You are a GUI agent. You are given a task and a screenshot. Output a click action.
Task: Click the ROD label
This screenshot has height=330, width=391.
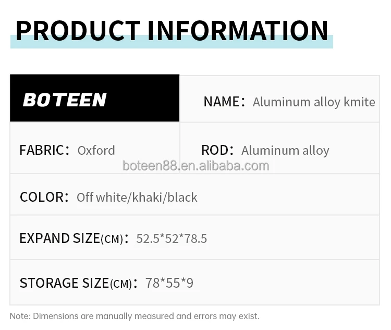[214, 150]
